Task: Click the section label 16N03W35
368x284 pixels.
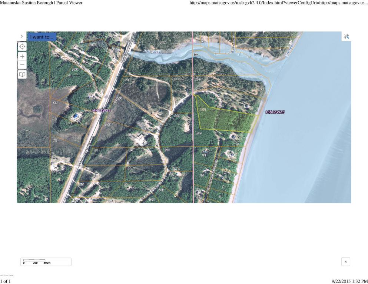Action: coord(275,112)
